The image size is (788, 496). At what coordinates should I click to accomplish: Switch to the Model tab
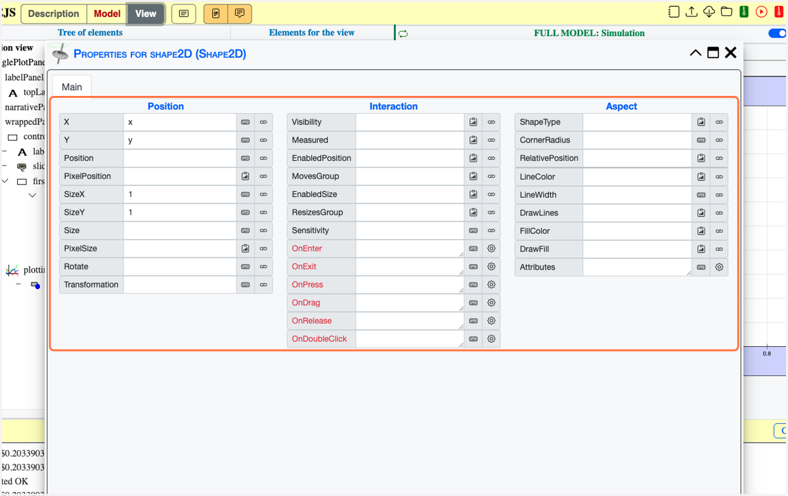coord(107,14)
